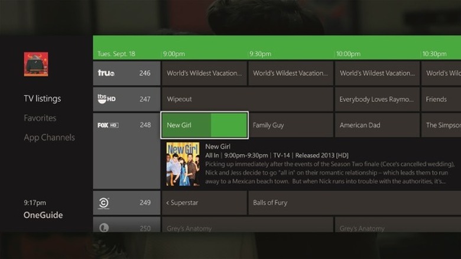Open App Channels in the sidebar
Screen dimensions: 461x259
(x=49, y=137)
